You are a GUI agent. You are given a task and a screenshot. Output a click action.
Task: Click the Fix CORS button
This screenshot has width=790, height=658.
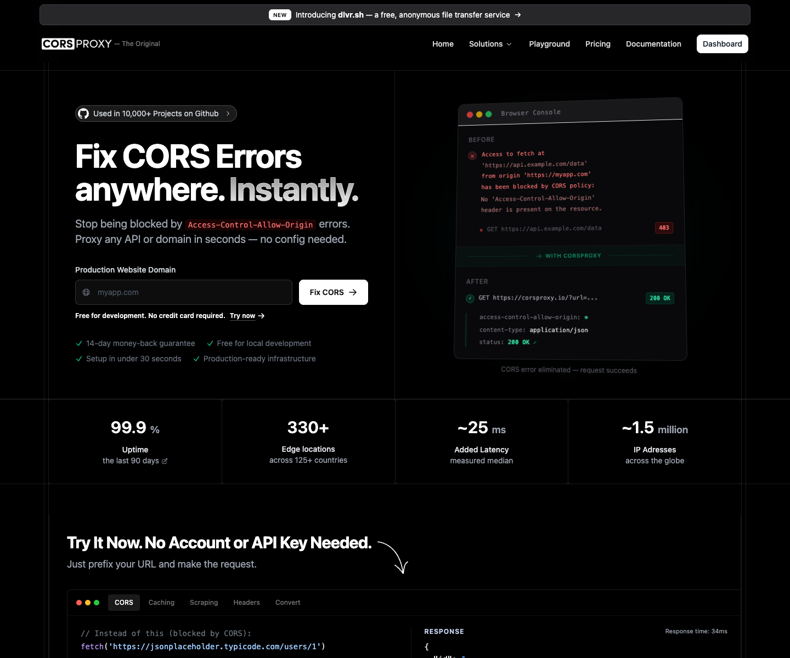[x=334, y=292]
